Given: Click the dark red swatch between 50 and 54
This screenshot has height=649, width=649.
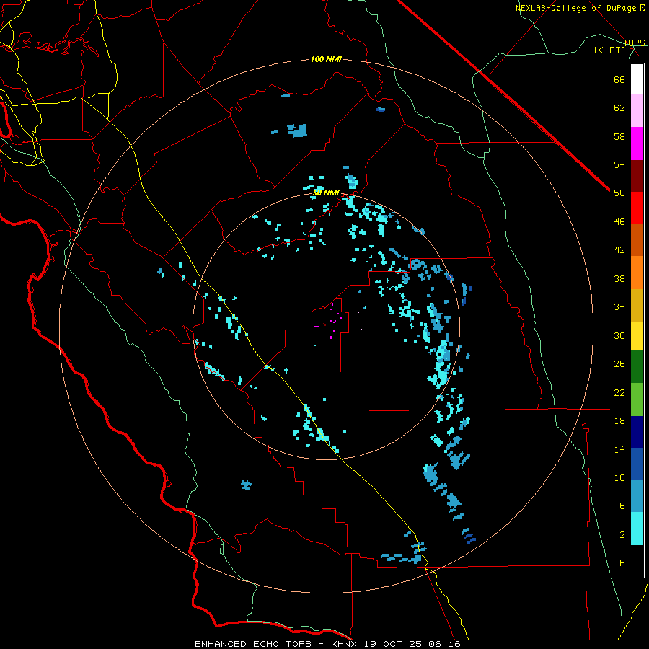Looking at the screenshot, I should tap(637, 176).
